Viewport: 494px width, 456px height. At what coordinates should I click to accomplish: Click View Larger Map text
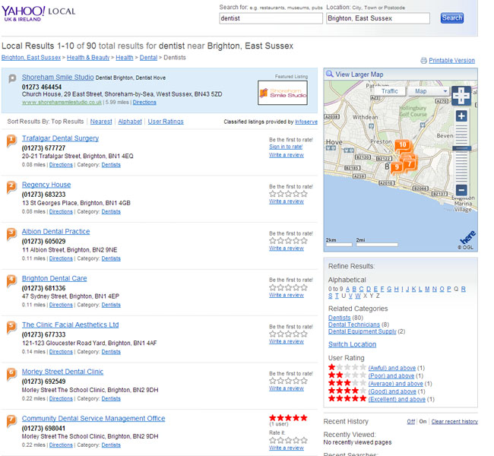tap(359, 74)
